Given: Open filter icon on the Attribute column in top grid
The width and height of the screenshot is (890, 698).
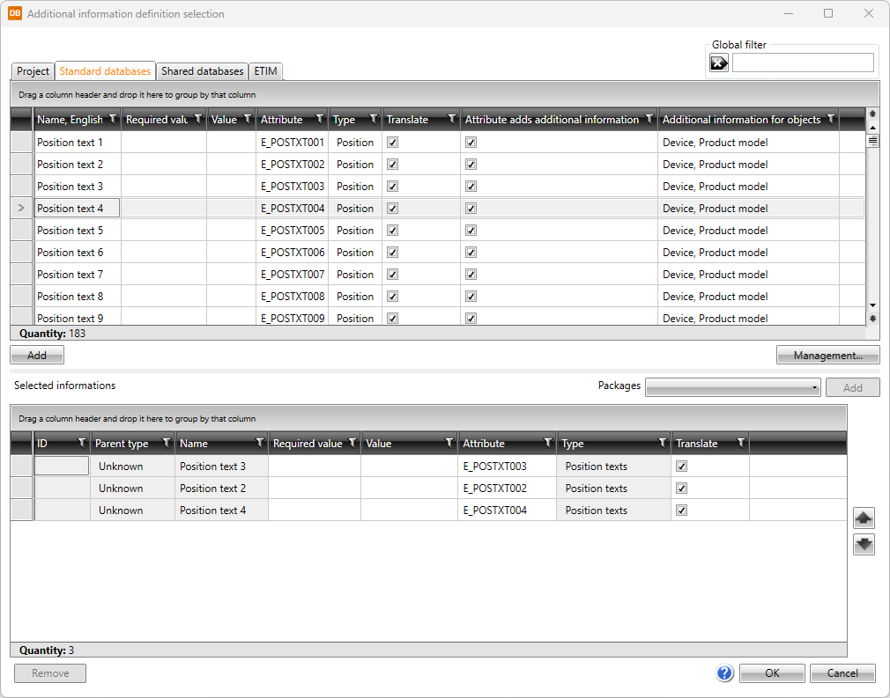Looking at the screenshot, I should (319, 120).
